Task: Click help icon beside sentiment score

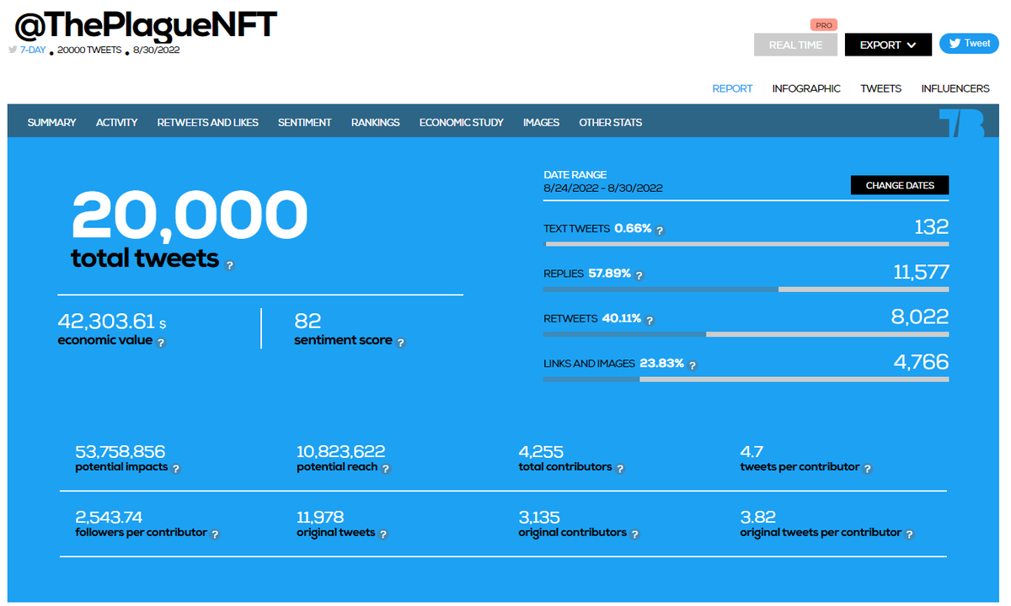Action: click(401, 343)
